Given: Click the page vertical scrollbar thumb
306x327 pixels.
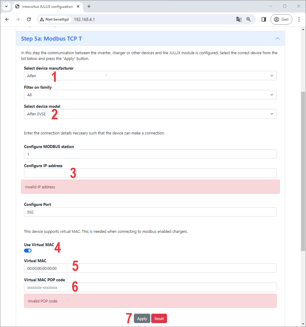Looking at the screenshot, I should (x=303, y=171).
